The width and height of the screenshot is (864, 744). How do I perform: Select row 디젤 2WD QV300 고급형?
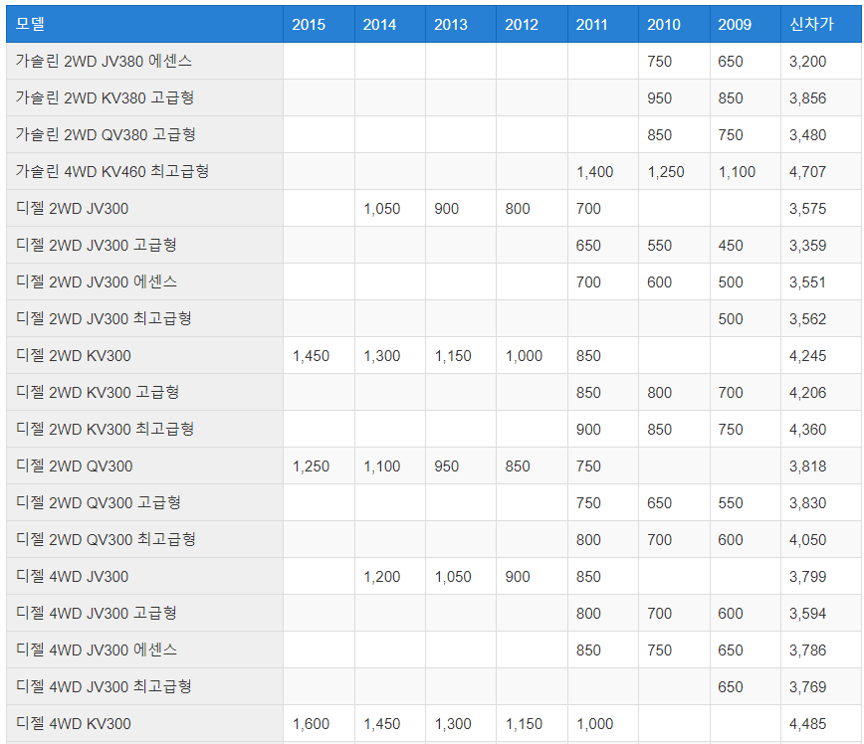coord(434,502)
